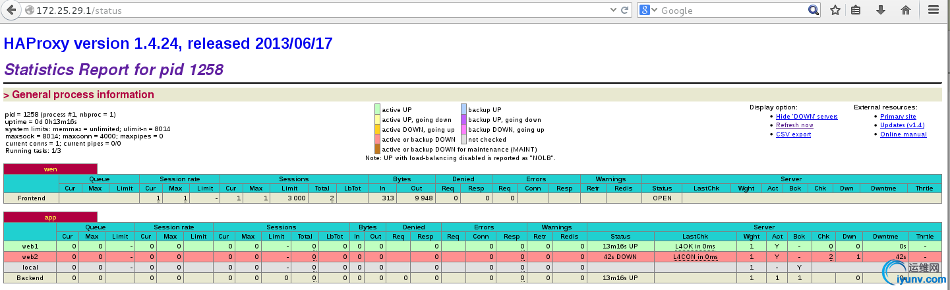Viewport: 950px width, 290px height.
Task: Click the 'active or backup DOWN' legend swatch
Action: click(x=378, y=139)
